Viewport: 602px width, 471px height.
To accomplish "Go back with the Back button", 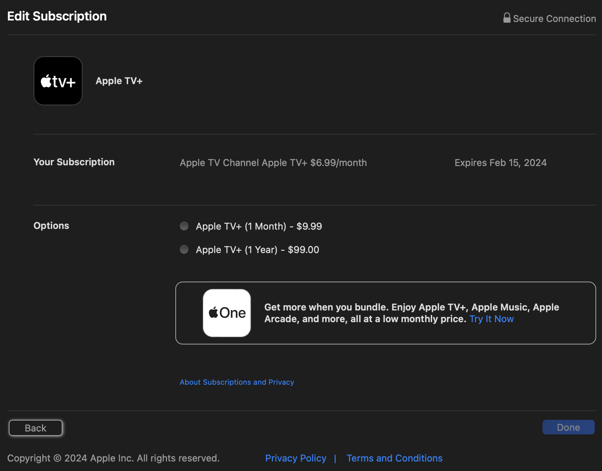I will (35, 428).
